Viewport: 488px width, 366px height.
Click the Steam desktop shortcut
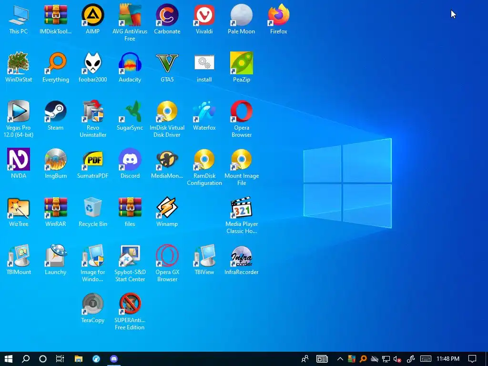[55, 115]
